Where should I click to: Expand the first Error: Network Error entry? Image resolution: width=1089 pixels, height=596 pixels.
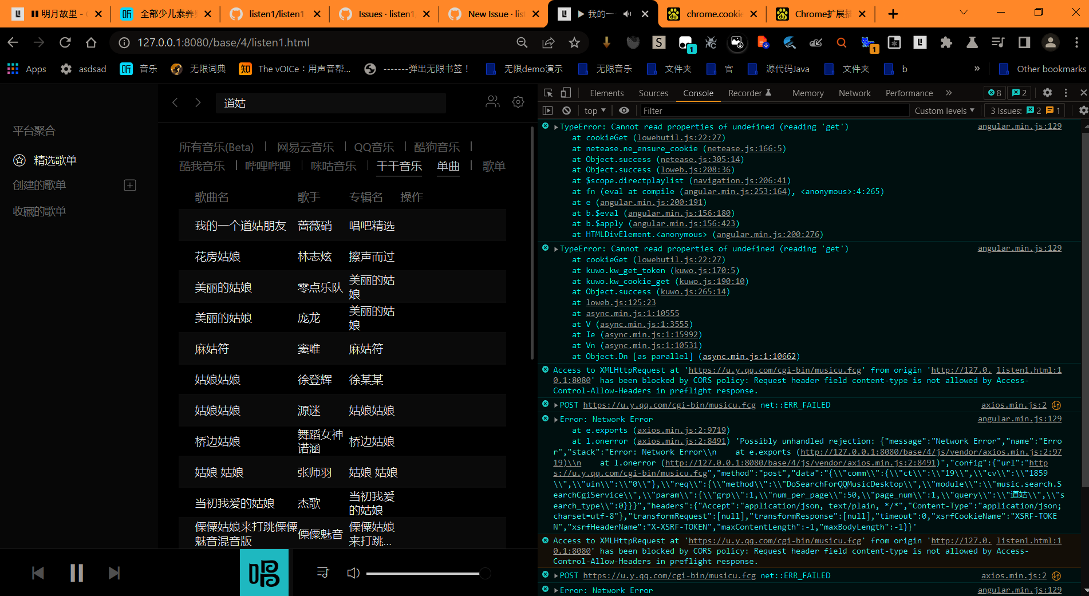(556, 420)
